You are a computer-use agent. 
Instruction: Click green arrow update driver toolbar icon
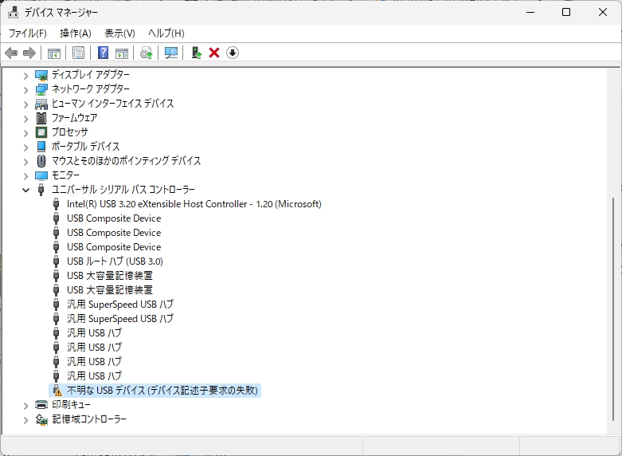click(196, 53)
